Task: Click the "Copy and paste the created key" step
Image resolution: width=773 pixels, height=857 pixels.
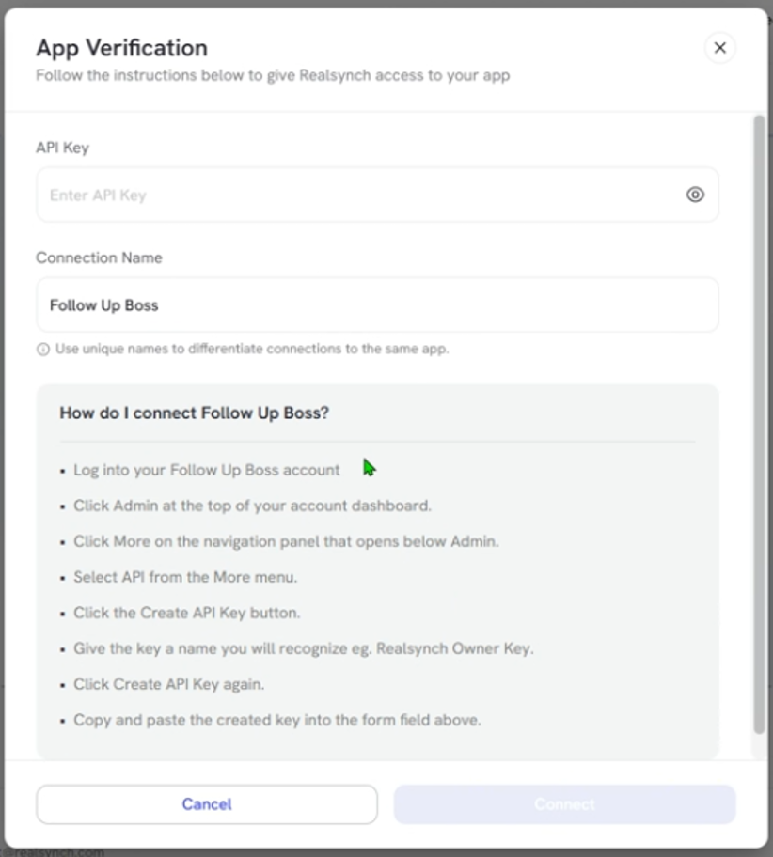Action: (277, 720)
